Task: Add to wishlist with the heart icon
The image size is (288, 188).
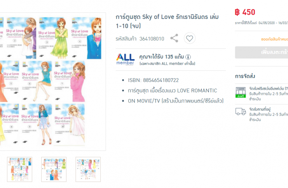Action: coord(190,38)
